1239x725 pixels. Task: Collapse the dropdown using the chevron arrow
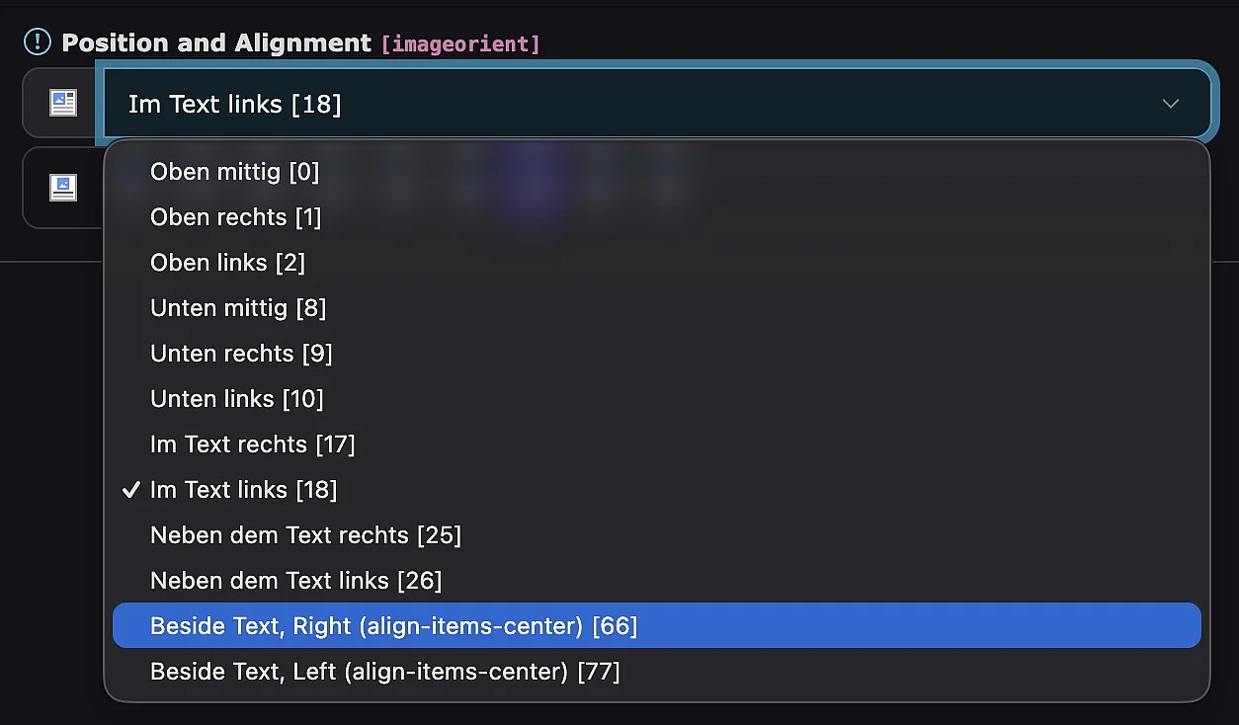(x=1171, y=104)
